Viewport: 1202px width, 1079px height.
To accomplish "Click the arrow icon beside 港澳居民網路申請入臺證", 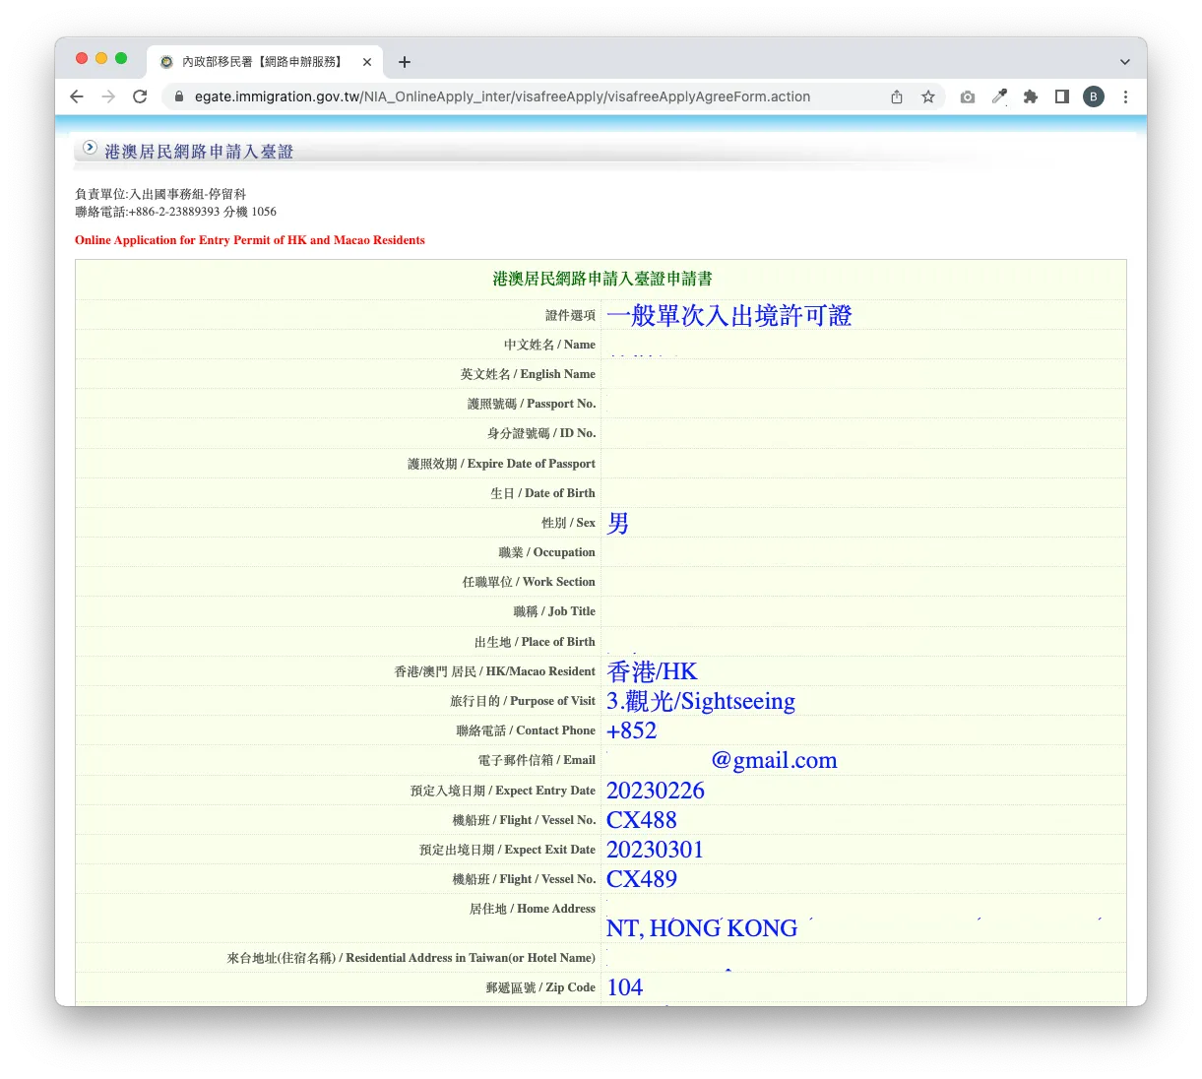I will pos(90,149).
